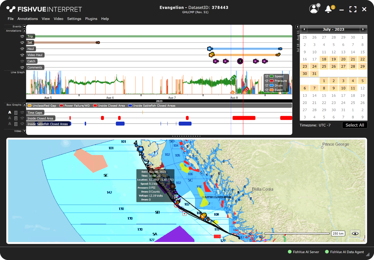This screenshot has height=260, width=374.
Task: Toggle fullscreen mode icon
Action: pos(353,9)
